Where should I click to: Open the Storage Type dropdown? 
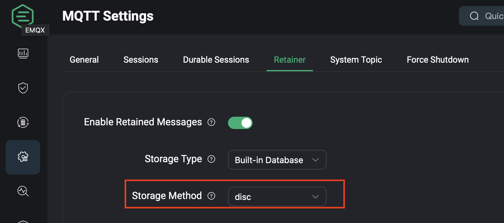[x=277, y=160]
